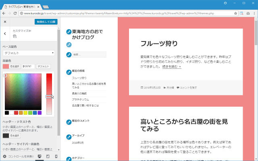Pick the white palette swatch
Image resolution: width=258 pixels, height=161 pixels.
click(11, 113)
